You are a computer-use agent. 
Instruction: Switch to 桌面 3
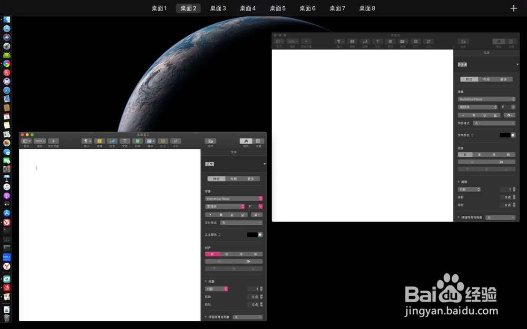point(218,8)
